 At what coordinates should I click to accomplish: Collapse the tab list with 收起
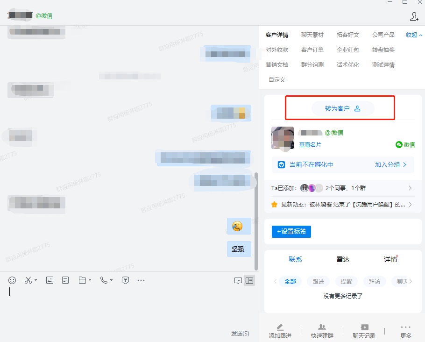coord(414,35)
